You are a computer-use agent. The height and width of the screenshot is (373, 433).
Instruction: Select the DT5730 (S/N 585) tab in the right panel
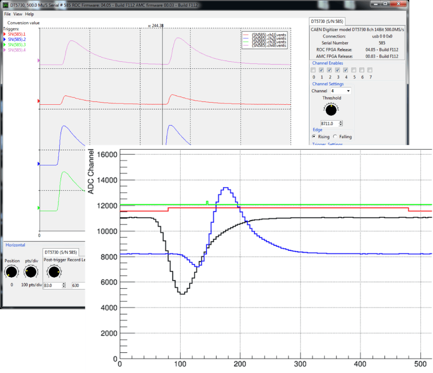tap(327, 21)
